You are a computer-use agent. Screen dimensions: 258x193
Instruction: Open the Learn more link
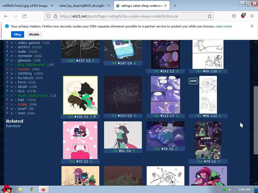point(224,26)
